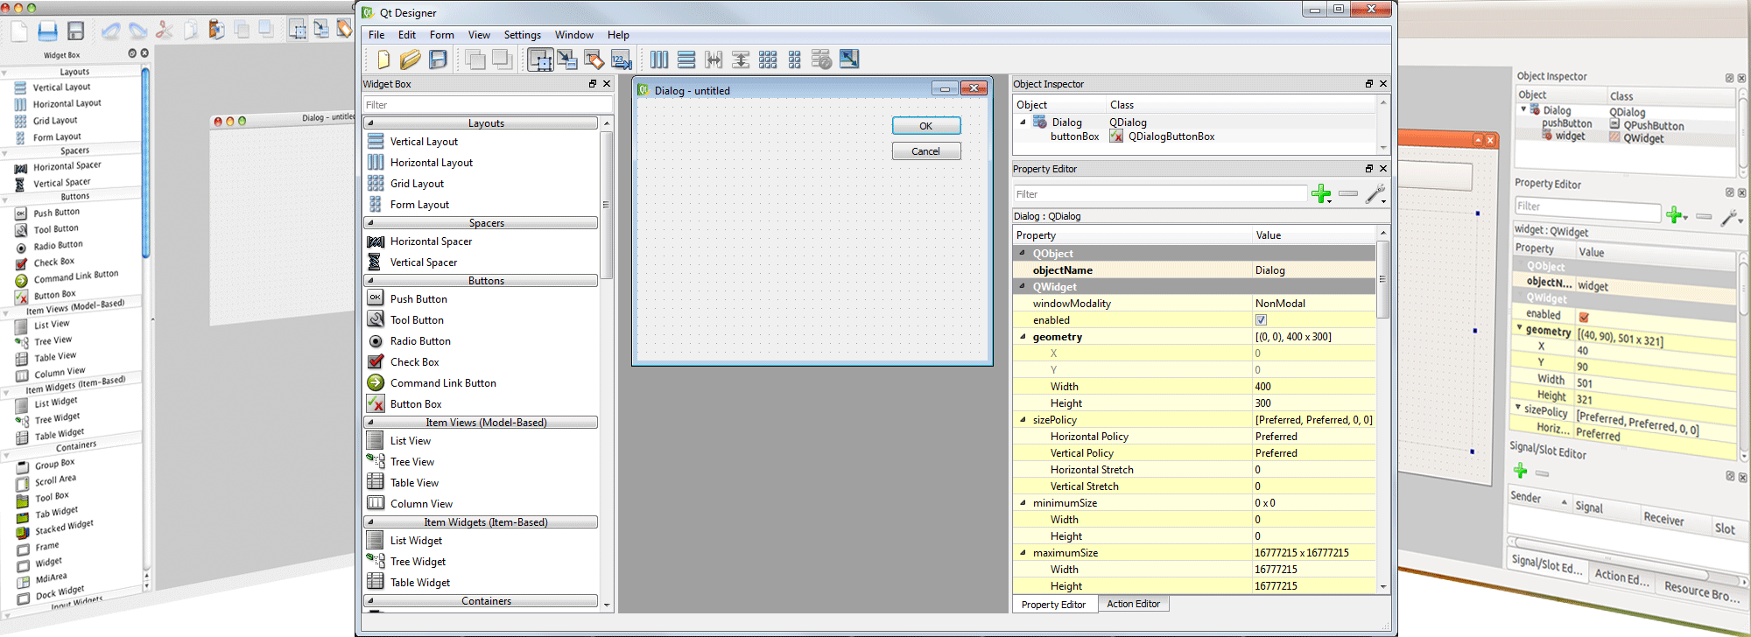Apply Lay Out Vertically in Splitter icon
The image size is (1751, 637).
(741, 59)
